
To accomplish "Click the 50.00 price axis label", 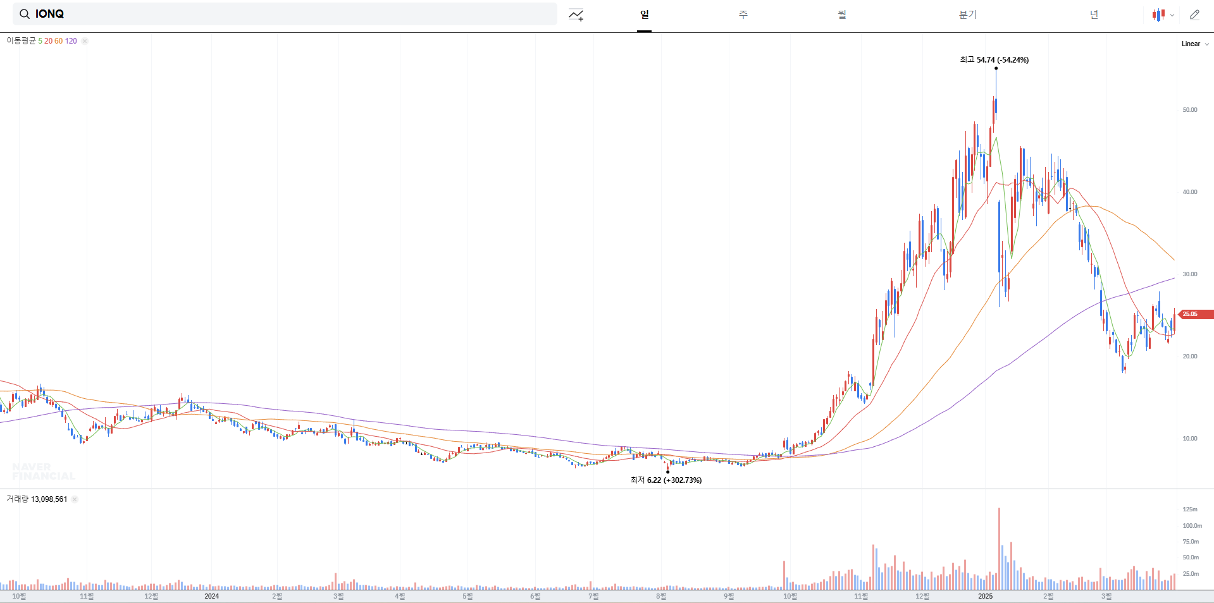I will (x=1190, y=110).
